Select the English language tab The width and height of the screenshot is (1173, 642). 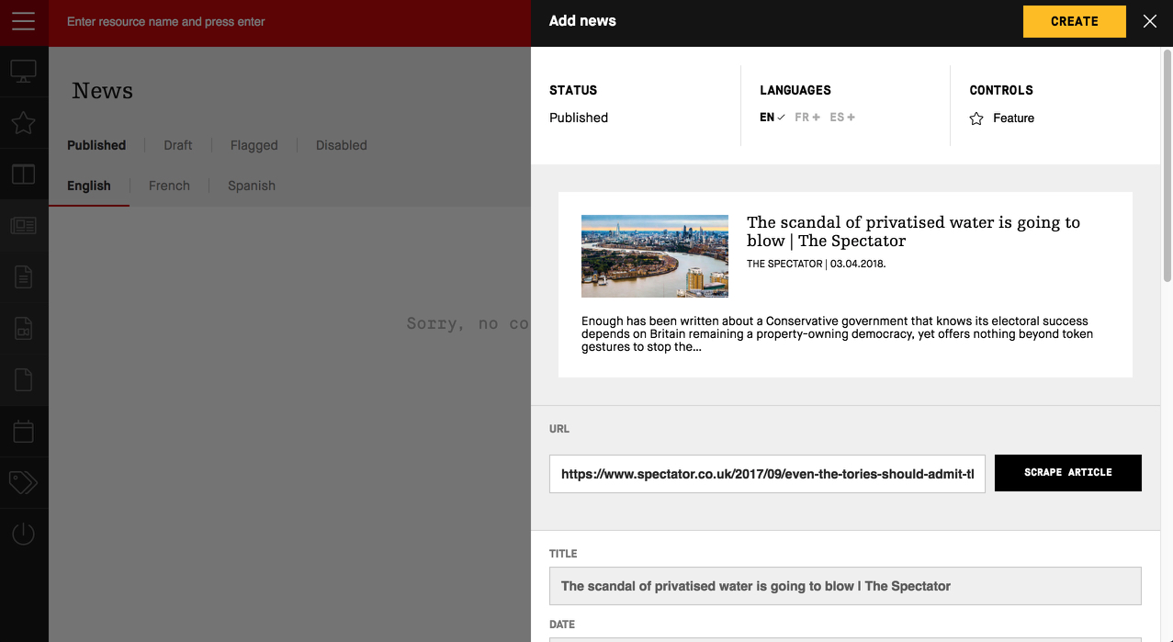pyautogui.click(x=89, y=186)
